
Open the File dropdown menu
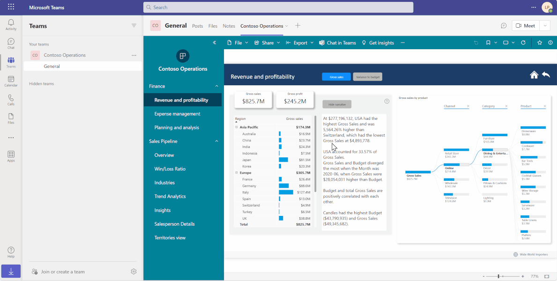click(238, 43)
